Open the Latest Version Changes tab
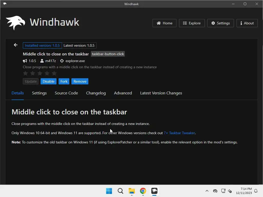Screen dimensions: 263x197 (161, 93)
